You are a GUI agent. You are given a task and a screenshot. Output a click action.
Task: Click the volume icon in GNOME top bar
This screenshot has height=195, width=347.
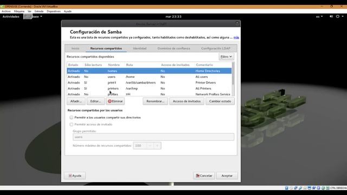(331, 16)
